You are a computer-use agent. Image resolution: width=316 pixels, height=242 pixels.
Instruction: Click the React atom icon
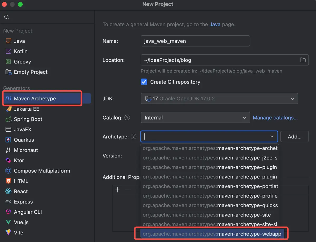pos(8,191)
